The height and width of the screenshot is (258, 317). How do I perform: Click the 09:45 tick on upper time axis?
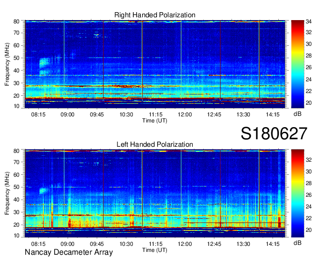tap(97, 115)
